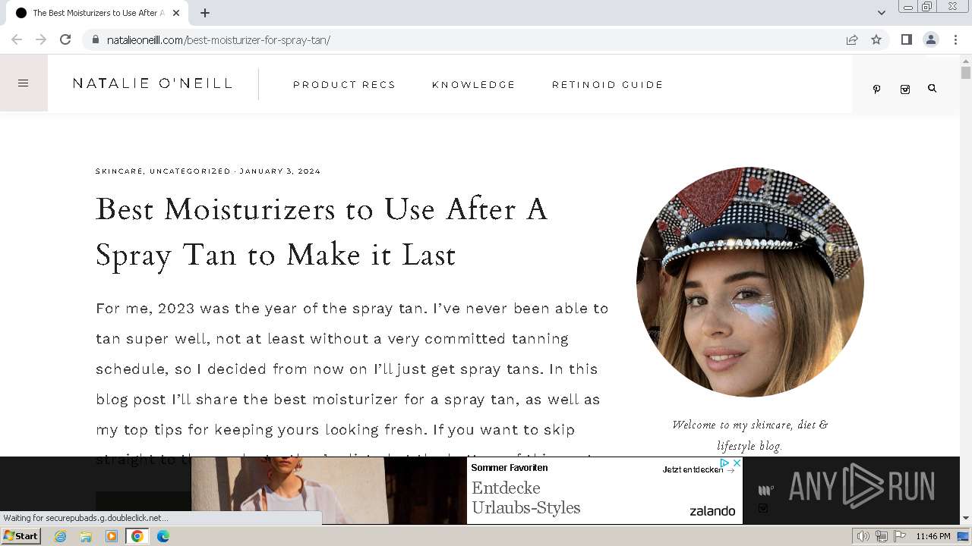Switch to Chrome in the taskbar
This screenshot has height=546, width=972.
point(137,536)
